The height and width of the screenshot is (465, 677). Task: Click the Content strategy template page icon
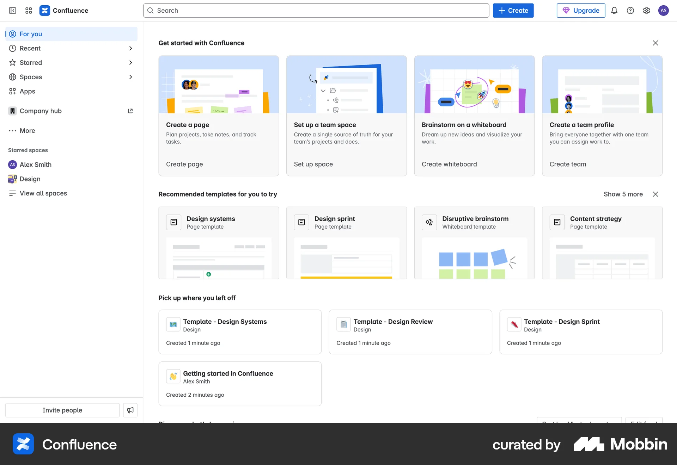[557, 222]
